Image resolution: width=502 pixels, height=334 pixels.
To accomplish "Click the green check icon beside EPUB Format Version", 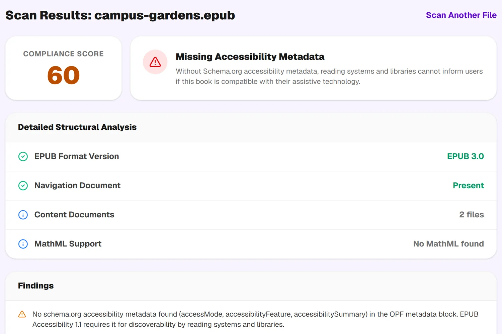I will pyautogui.click(x=23, y=156).
